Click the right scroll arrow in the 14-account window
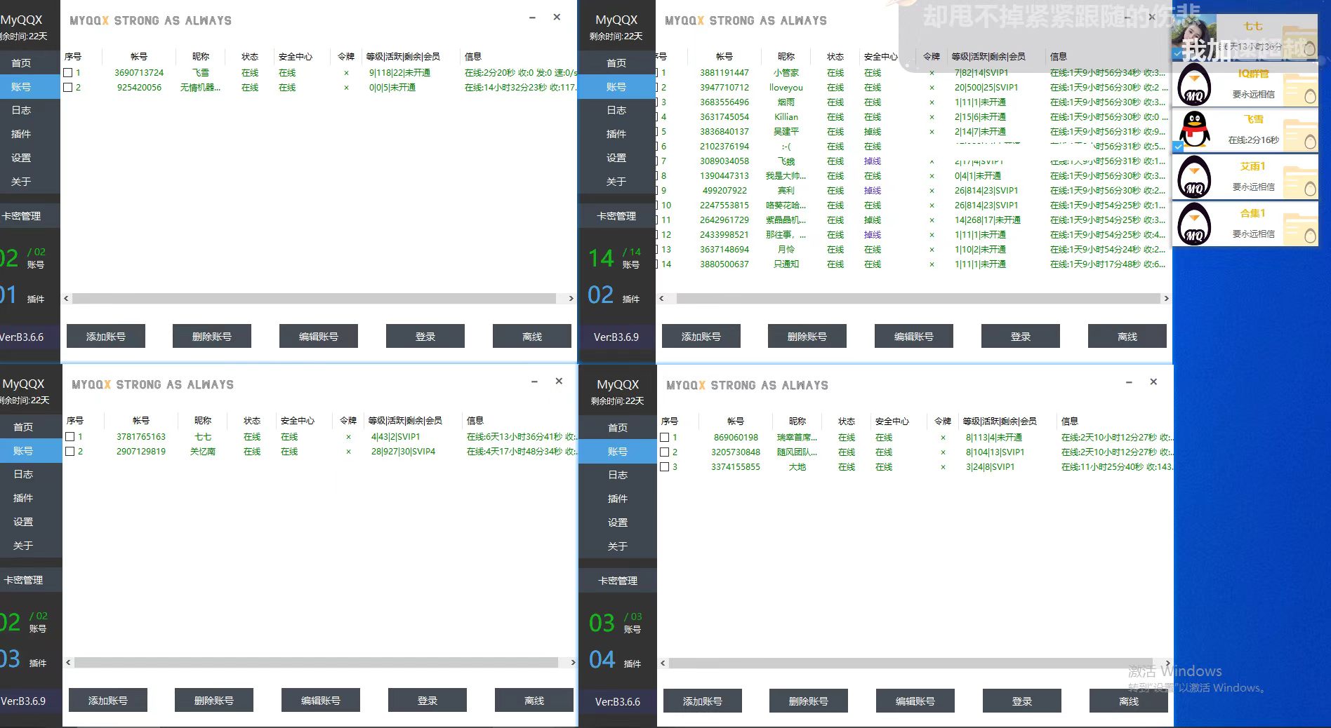1331x728 pixels. (x=1166, y=299)
